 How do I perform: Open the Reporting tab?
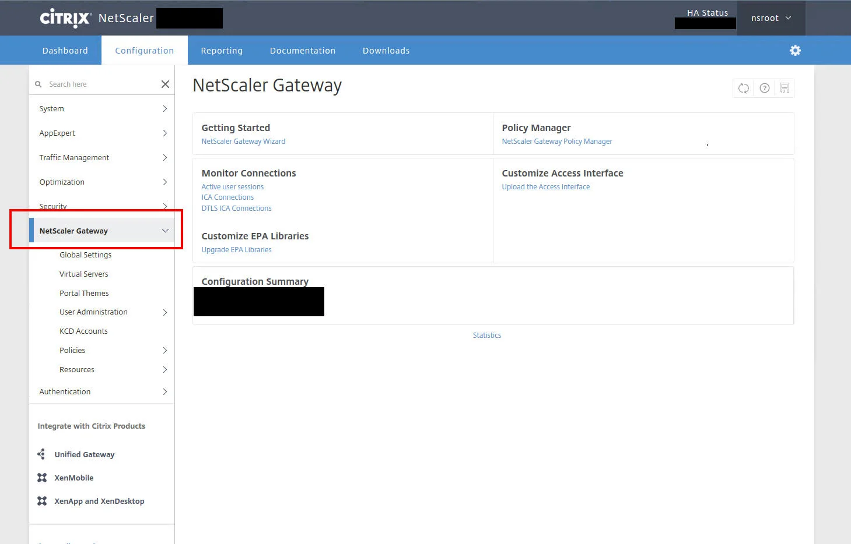[x=222, y=51]
